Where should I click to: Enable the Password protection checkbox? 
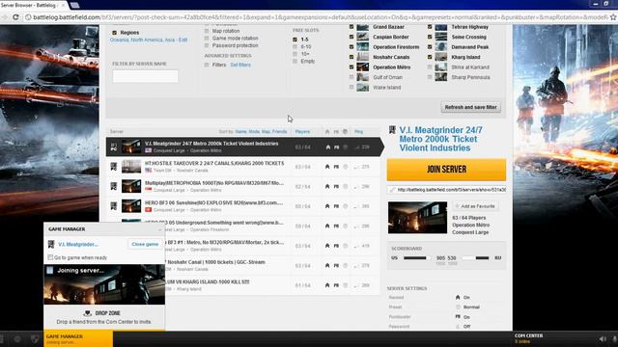[207, 45]
